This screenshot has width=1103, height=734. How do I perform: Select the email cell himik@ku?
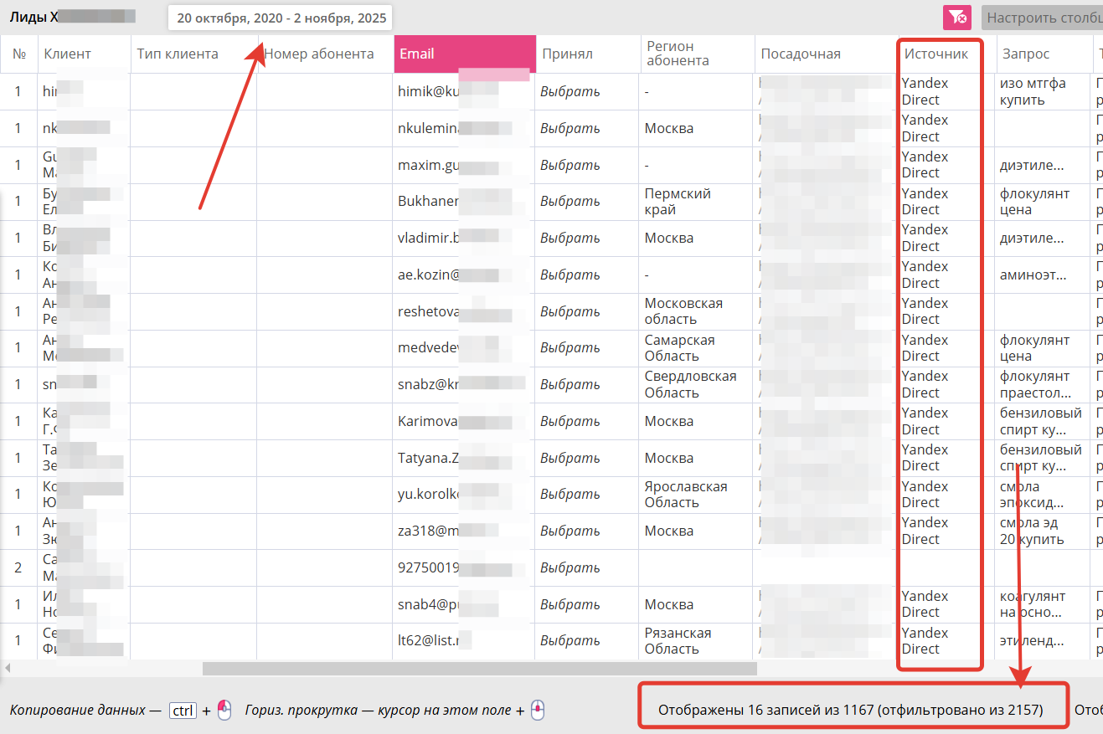point(465,92)
